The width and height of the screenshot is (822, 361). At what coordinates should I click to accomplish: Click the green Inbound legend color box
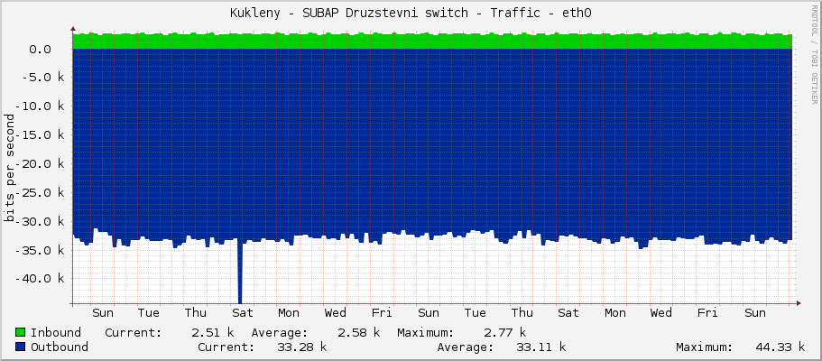click(x=21, y=333)
